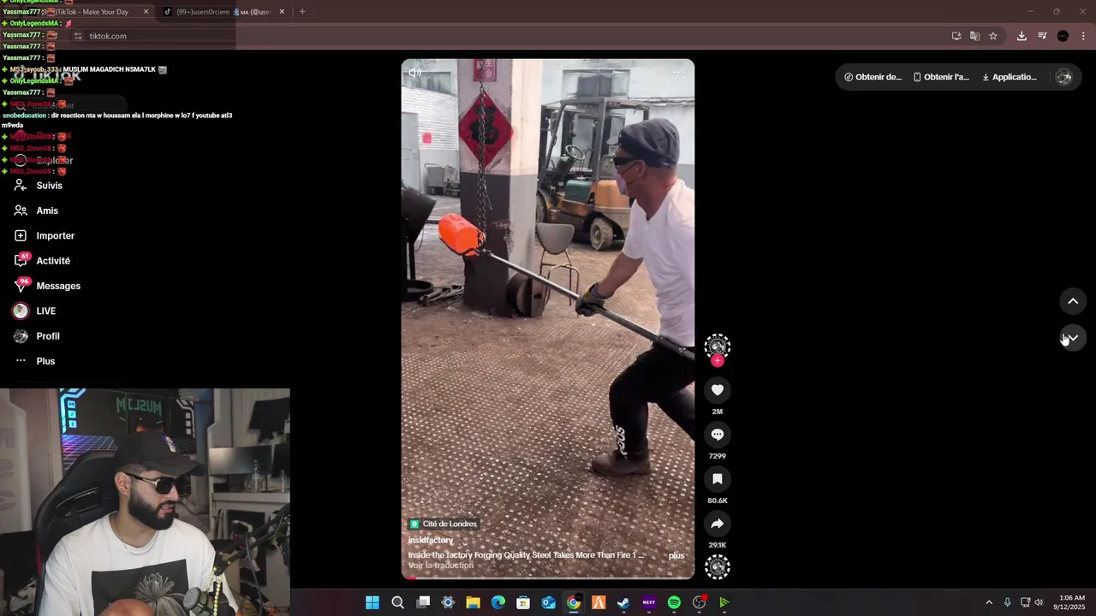Go to next video with down chevron
The height and width of the screenshot is (616, 1096).
pyautogui.click(x=1073, y=338)
